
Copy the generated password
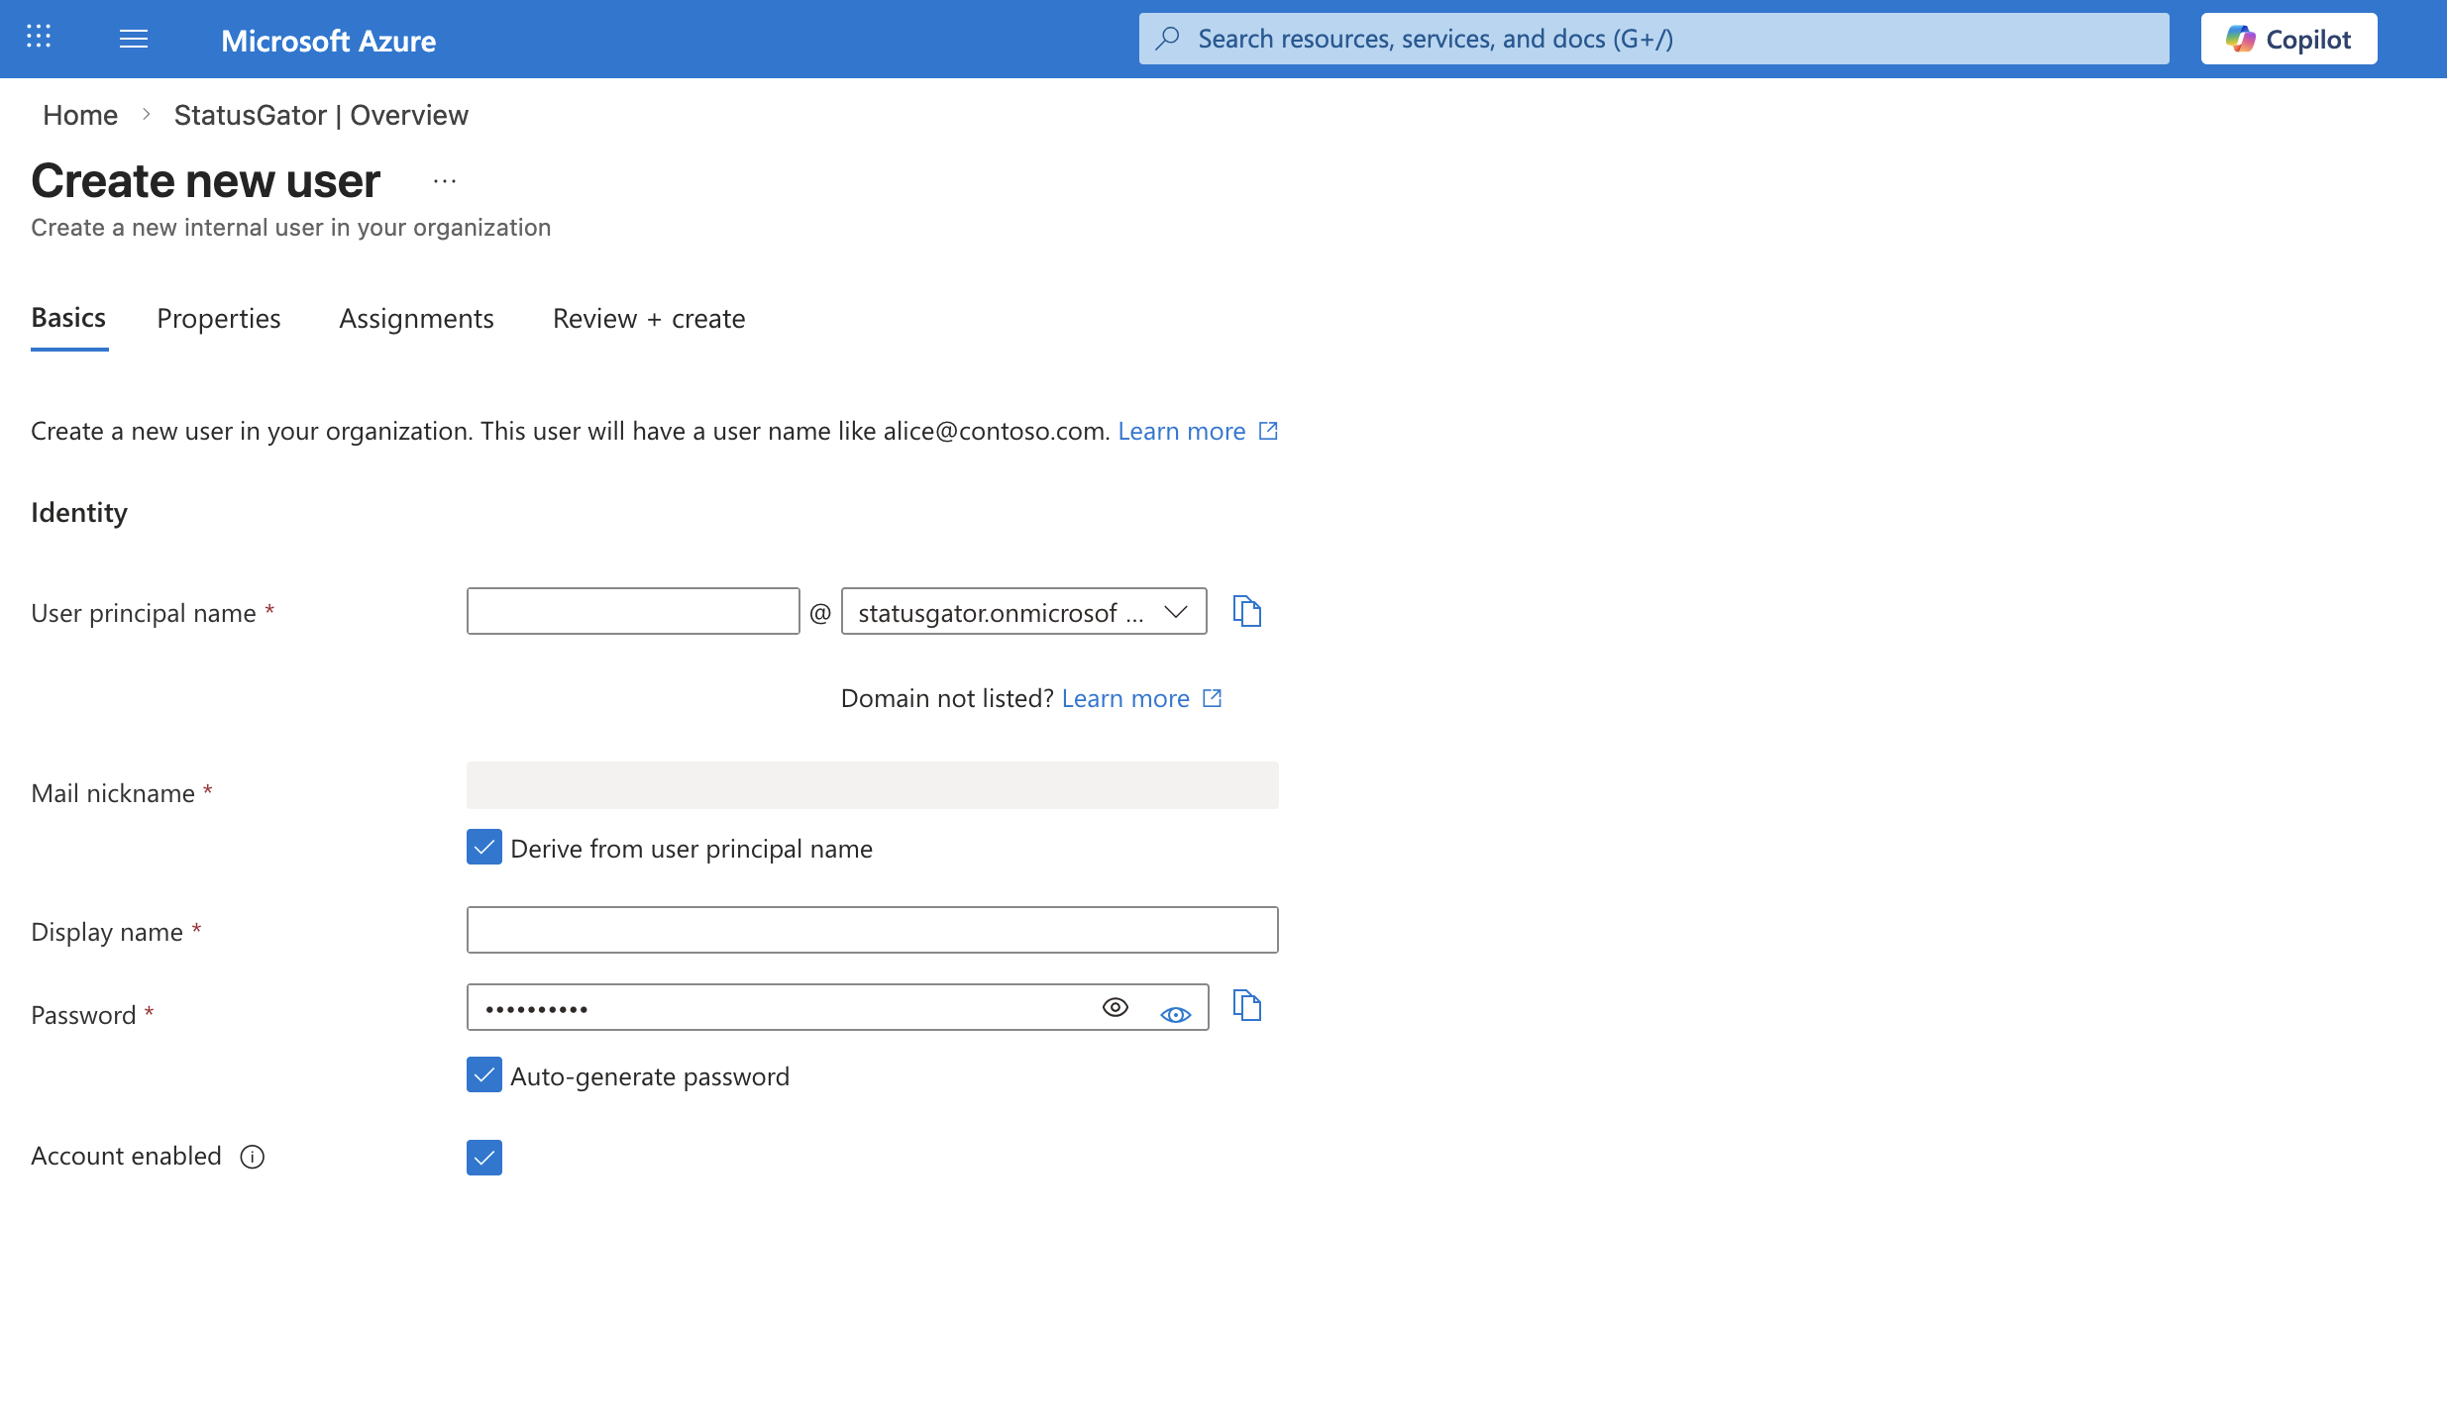(1246, 1005)
